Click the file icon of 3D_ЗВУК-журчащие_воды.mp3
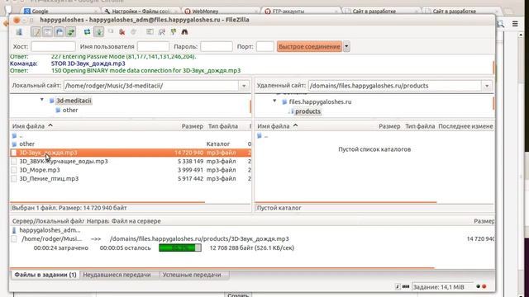 (14, 162)
